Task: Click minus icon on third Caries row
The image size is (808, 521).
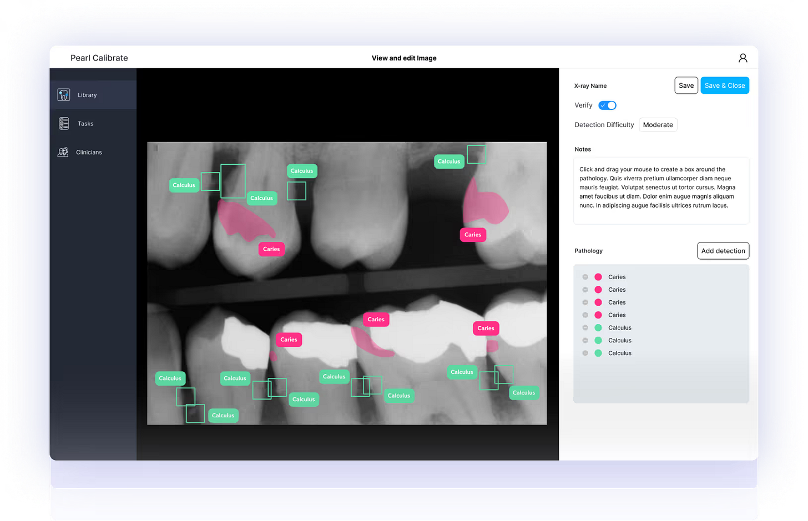Action: pos(585,302)
